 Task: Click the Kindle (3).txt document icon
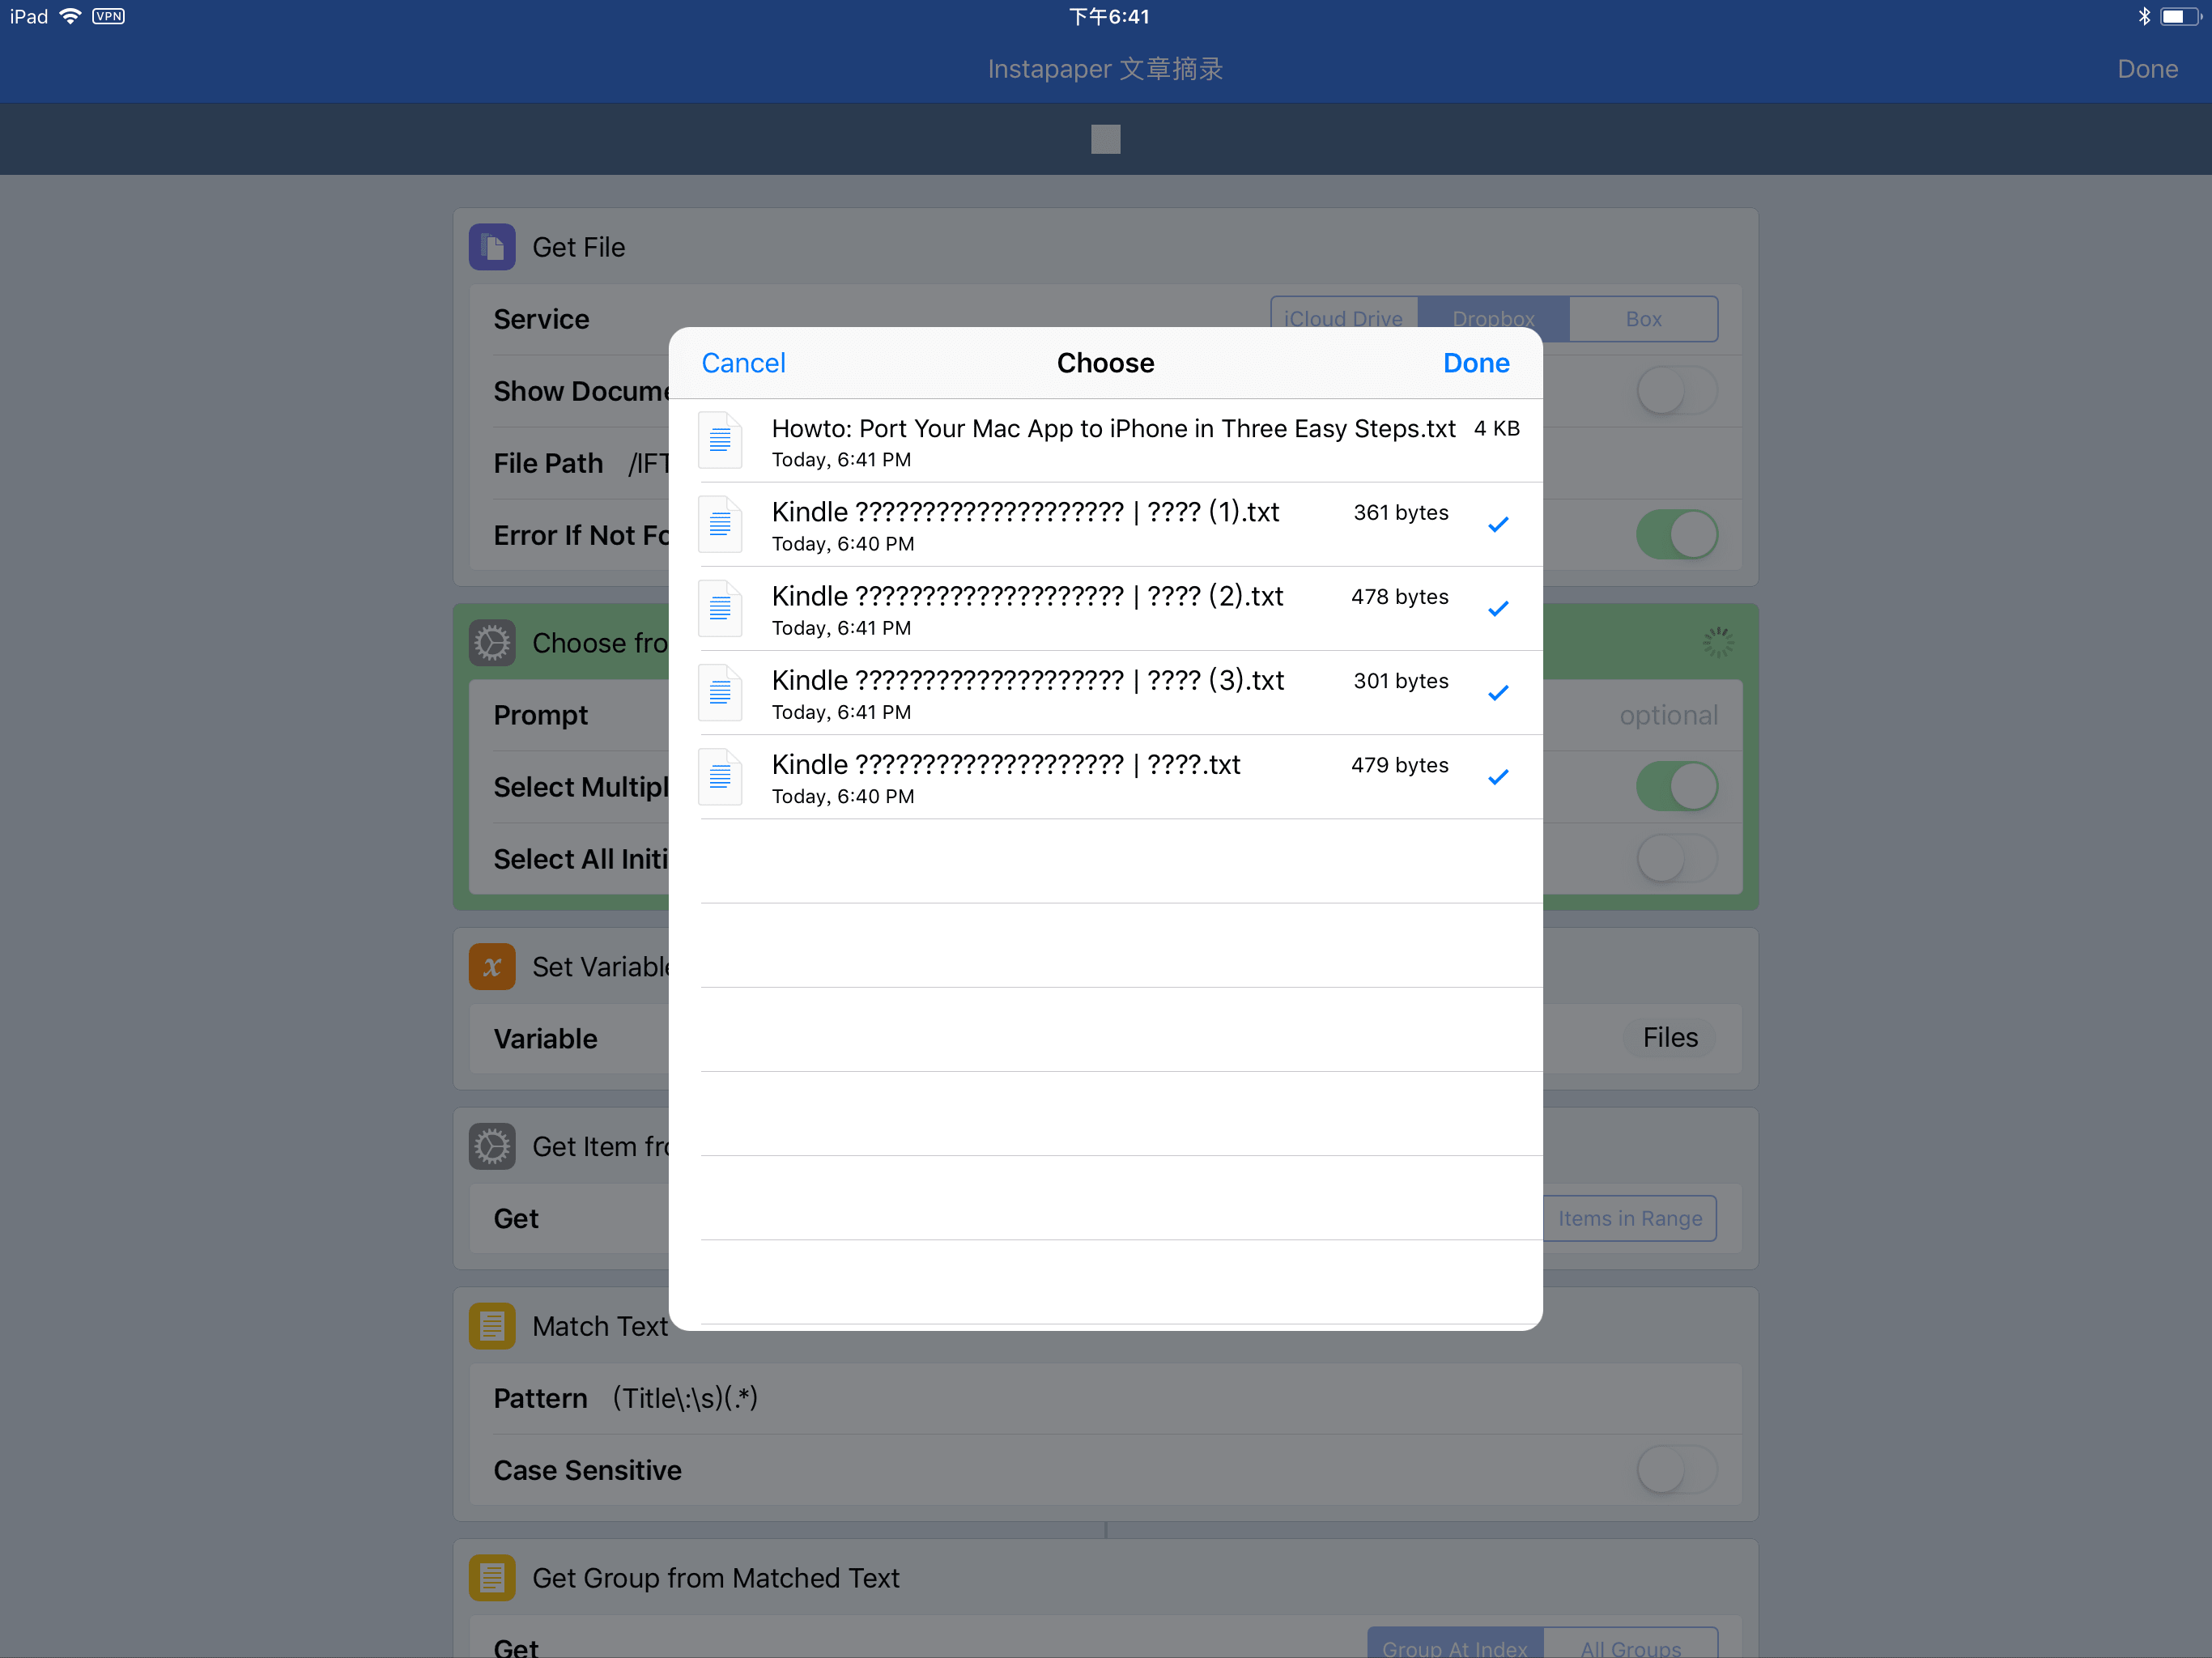click(720, 693)
